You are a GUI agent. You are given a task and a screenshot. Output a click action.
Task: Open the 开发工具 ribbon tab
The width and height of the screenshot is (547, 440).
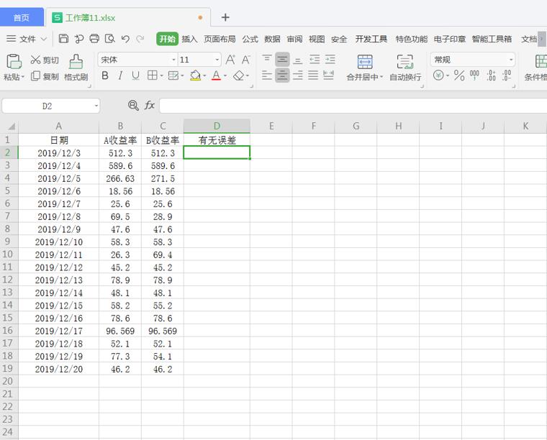[x=371, y=39]
